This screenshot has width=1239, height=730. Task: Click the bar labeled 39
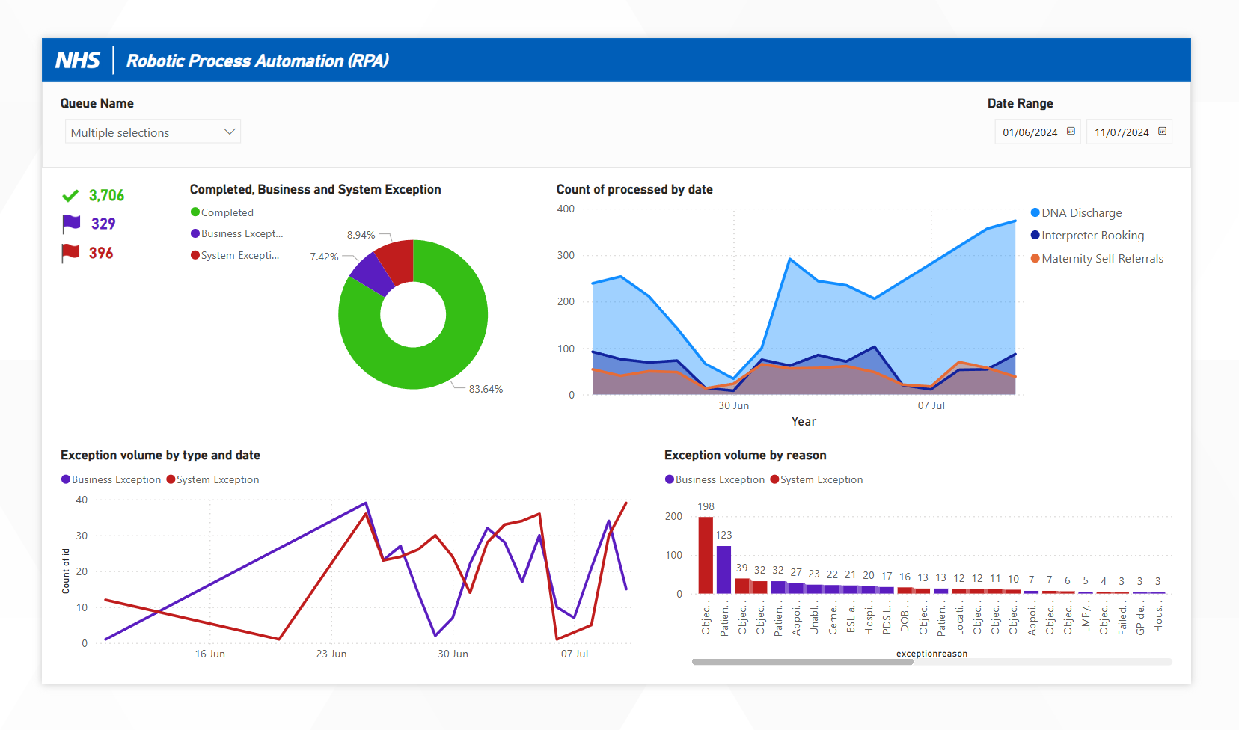(742, 586)
